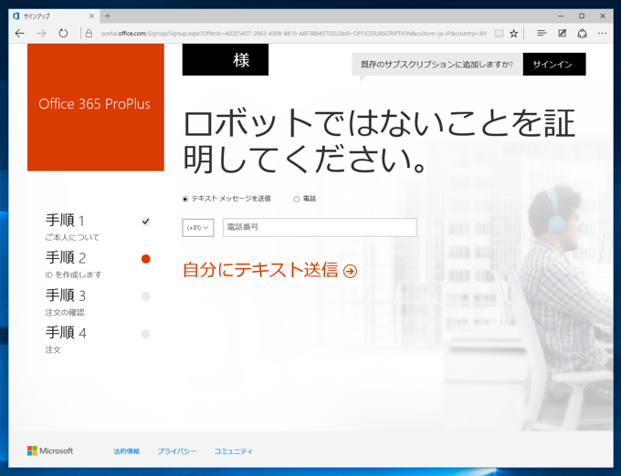Screen dimensions: 621x476
Task: Click ご本人について step description
Action: (72, 238)
